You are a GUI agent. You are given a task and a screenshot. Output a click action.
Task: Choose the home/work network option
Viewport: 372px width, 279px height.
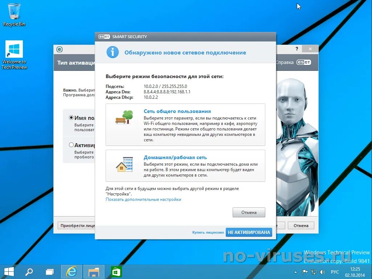tap(185, 166)
